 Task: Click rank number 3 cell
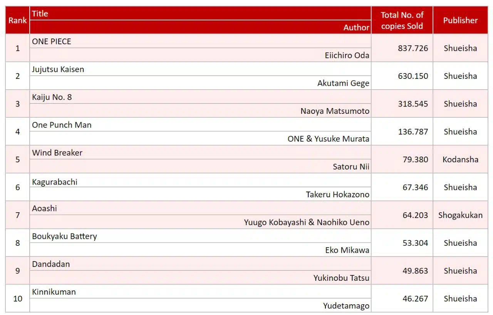17,104
